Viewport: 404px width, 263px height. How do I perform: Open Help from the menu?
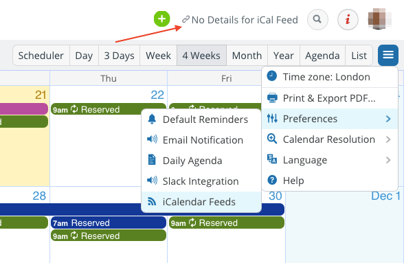(x=330, y=181)
